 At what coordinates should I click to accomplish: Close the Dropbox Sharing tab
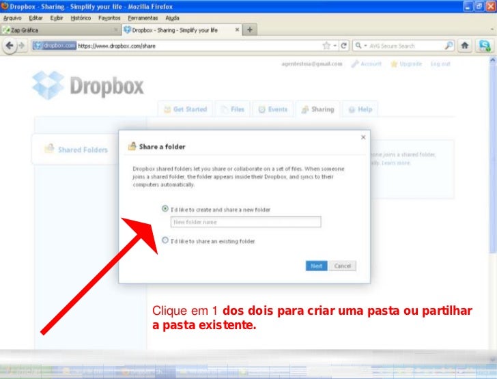click(x=237, y=30)
